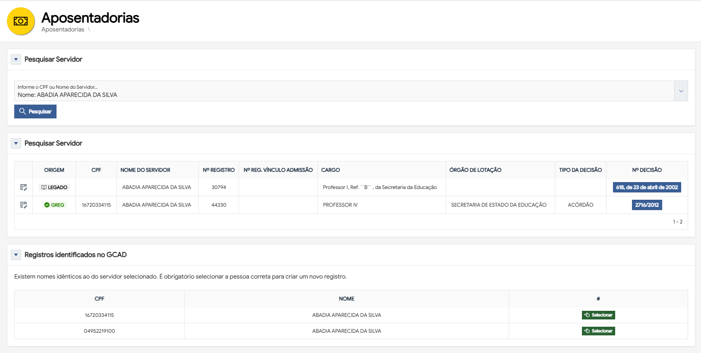Viewport: 701px width, 353px height.
Task: Open edit icon for the GREG row
Action: 24,205
